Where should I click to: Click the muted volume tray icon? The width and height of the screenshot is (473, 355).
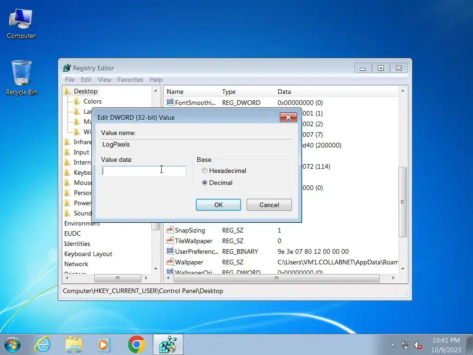418,345
